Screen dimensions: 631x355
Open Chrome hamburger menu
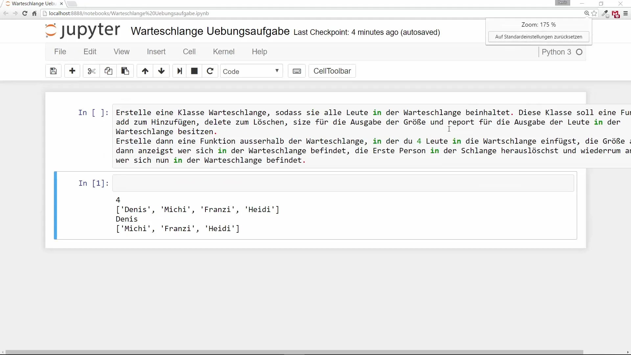tap(625, 13)
